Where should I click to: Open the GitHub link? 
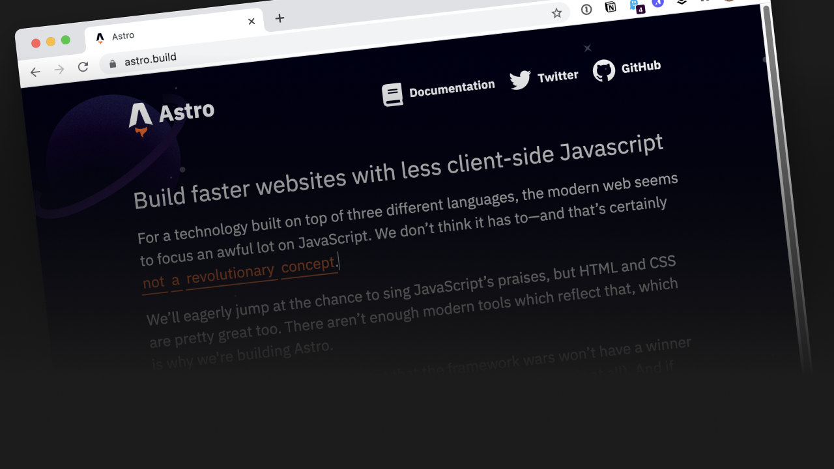[x=627, y=68]
